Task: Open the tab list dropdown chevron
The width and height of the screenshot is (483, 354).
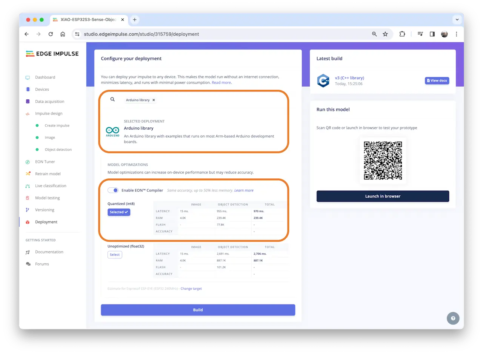Action: pos(457,20)
